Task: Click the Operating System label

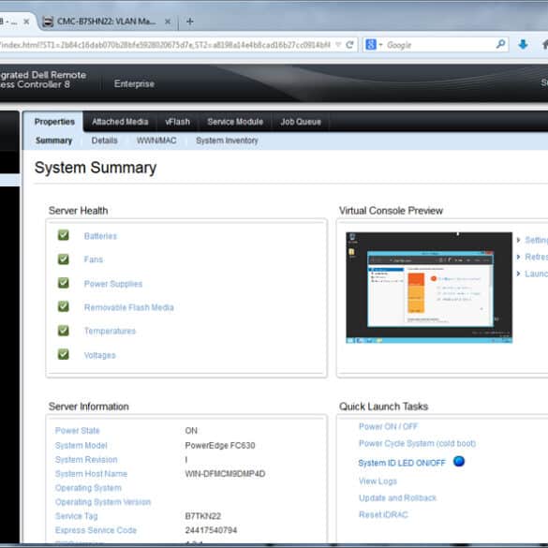Action: coord(88,488)
